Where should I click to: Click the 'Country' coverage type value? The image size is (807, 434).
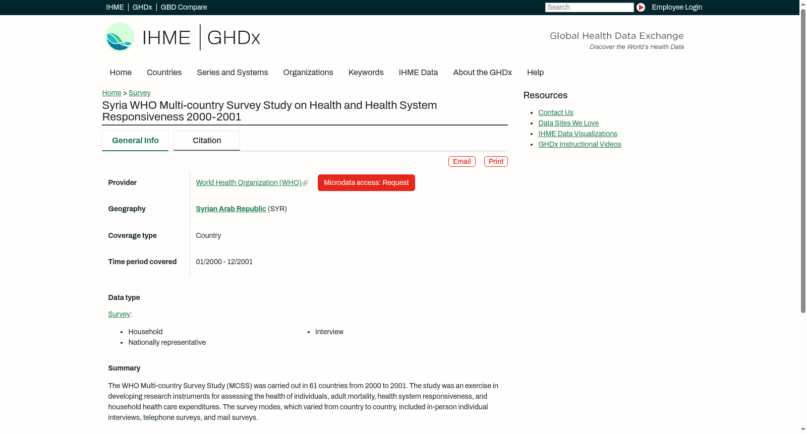coord(208,235)
